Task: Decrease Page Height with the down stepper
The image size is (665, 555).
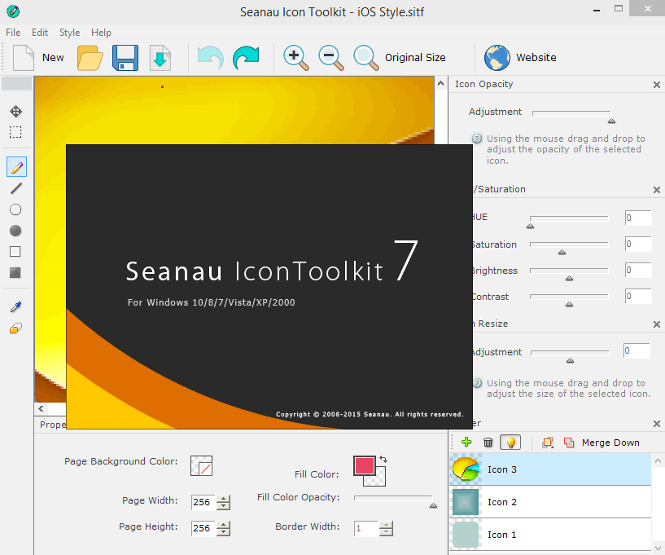Action: click(x=223, y=532)
